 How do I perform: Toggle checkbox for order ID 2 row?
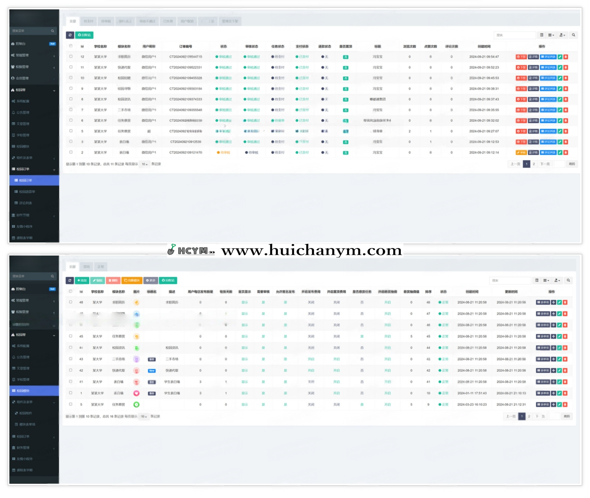[71, 152]
